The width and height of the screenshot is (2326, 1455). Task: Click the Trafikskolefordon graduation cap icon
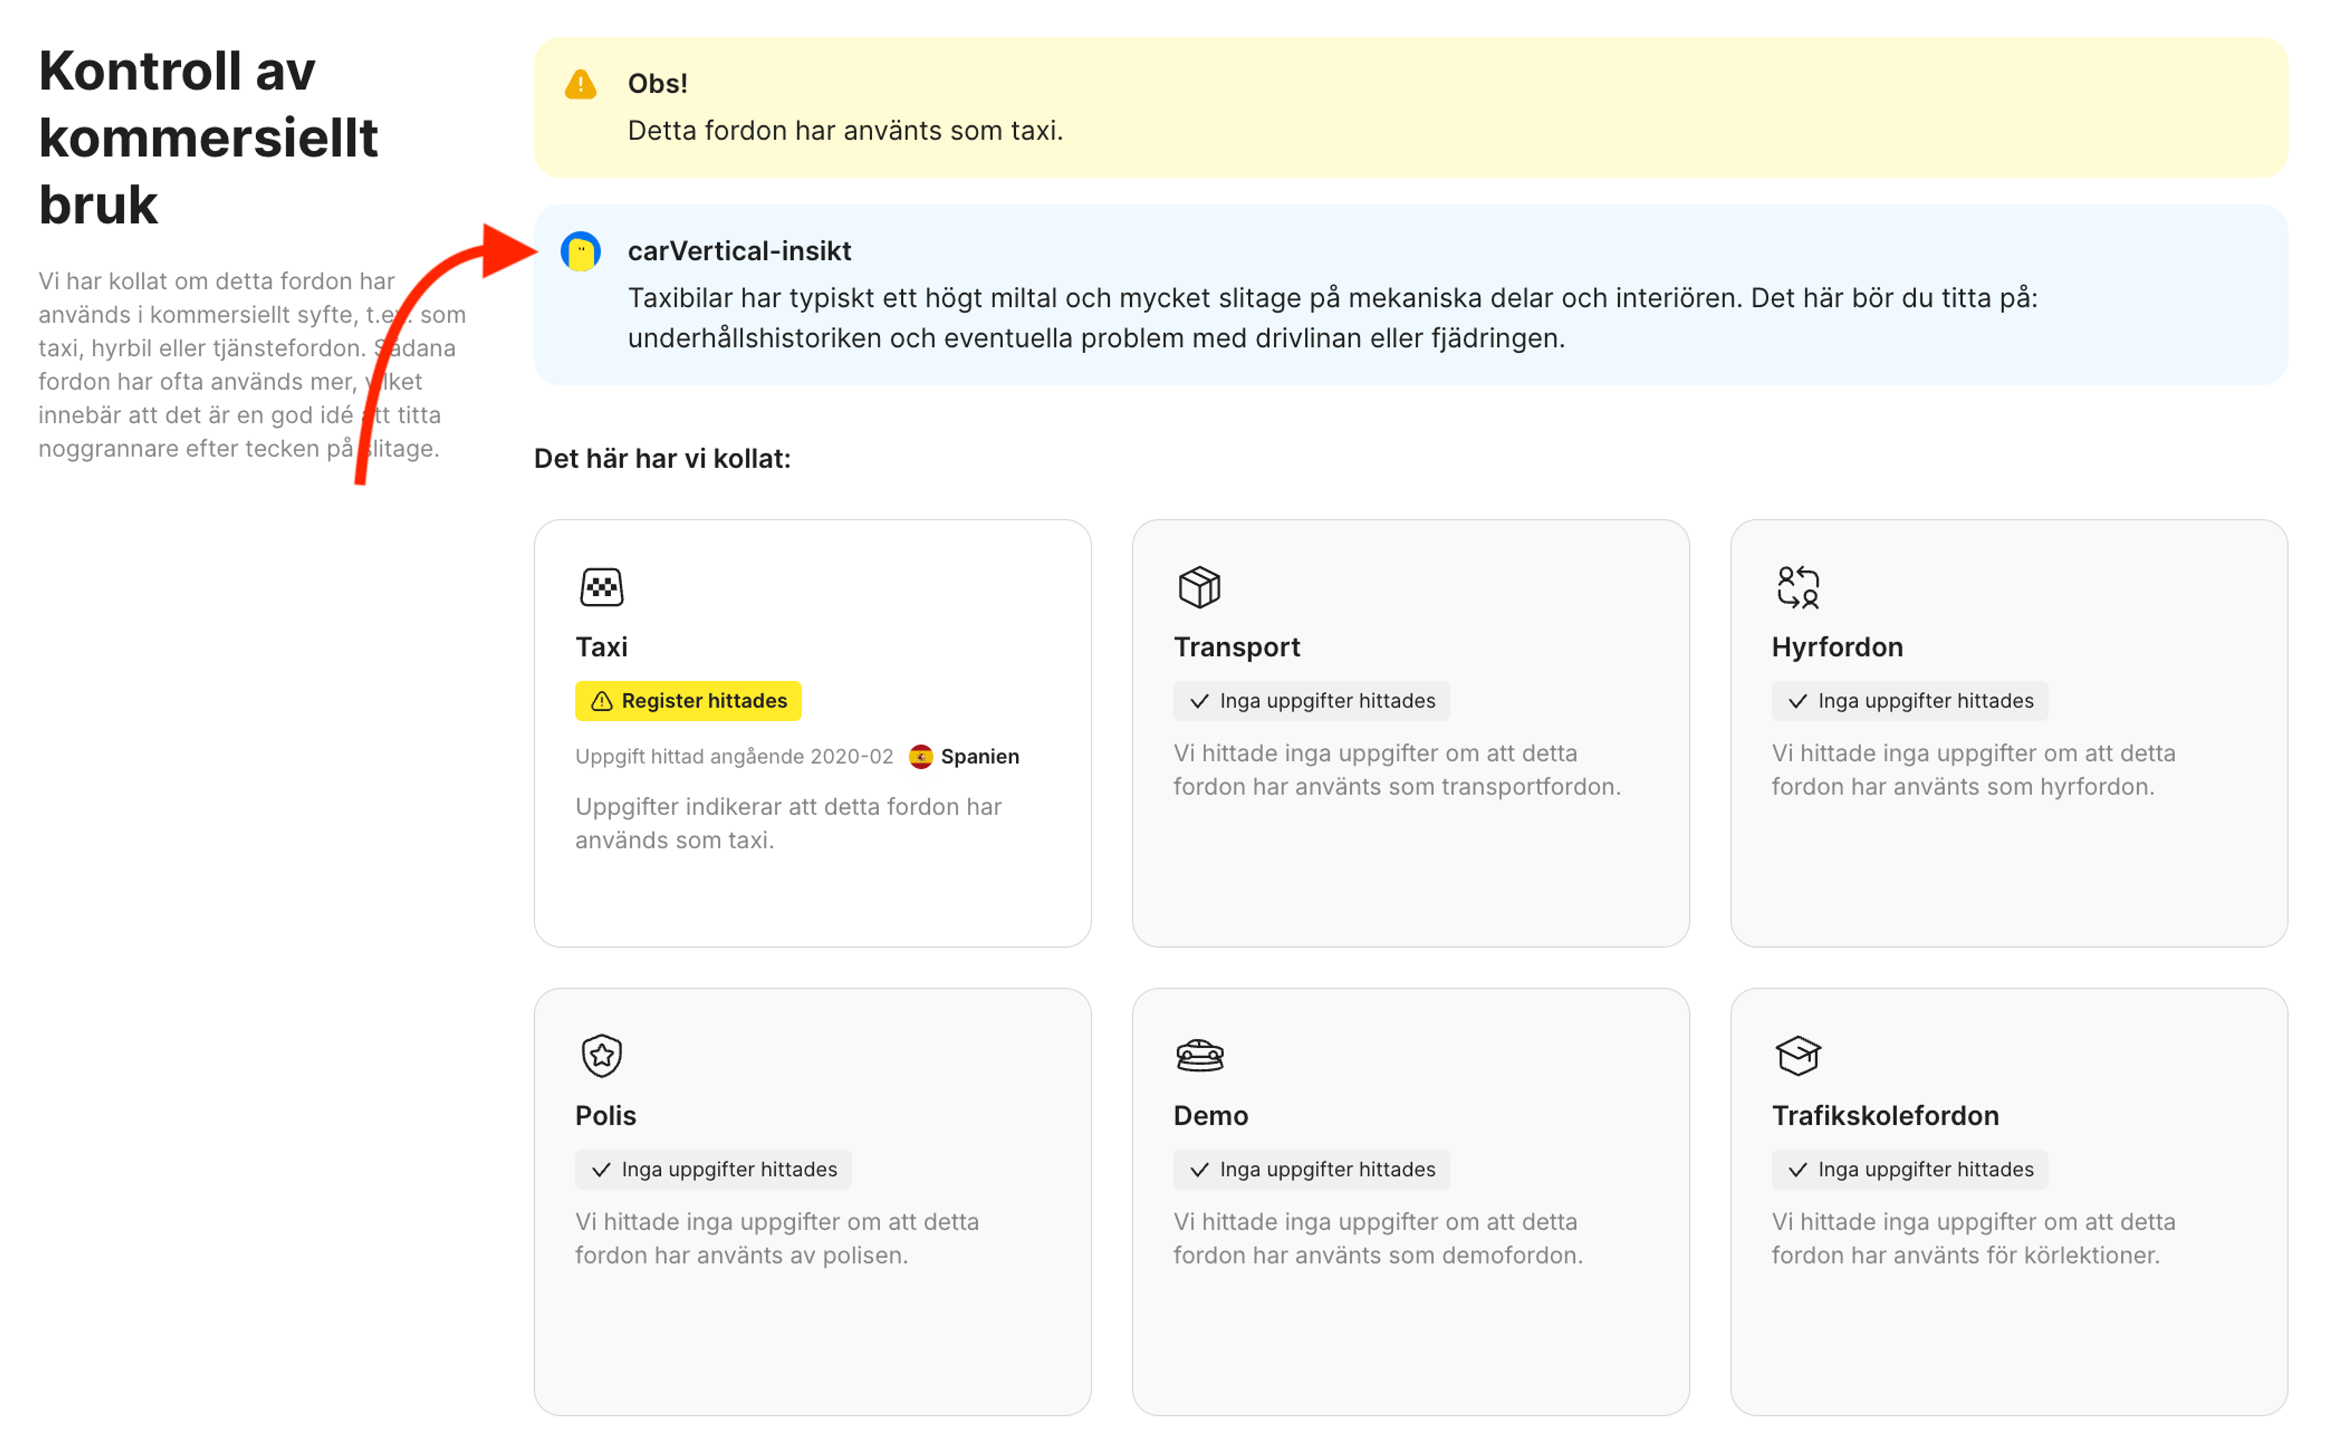coord(1797,1055)
